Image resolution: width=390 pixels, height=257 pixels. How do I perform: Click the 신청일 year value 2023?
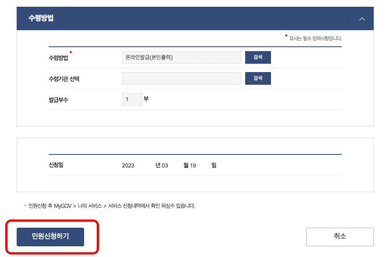pos(128,166)
